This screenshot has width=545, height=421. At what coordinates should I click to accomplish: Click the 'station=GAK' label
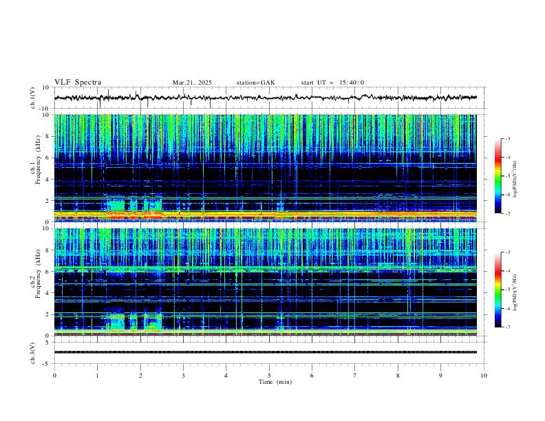tap(256, 83)
